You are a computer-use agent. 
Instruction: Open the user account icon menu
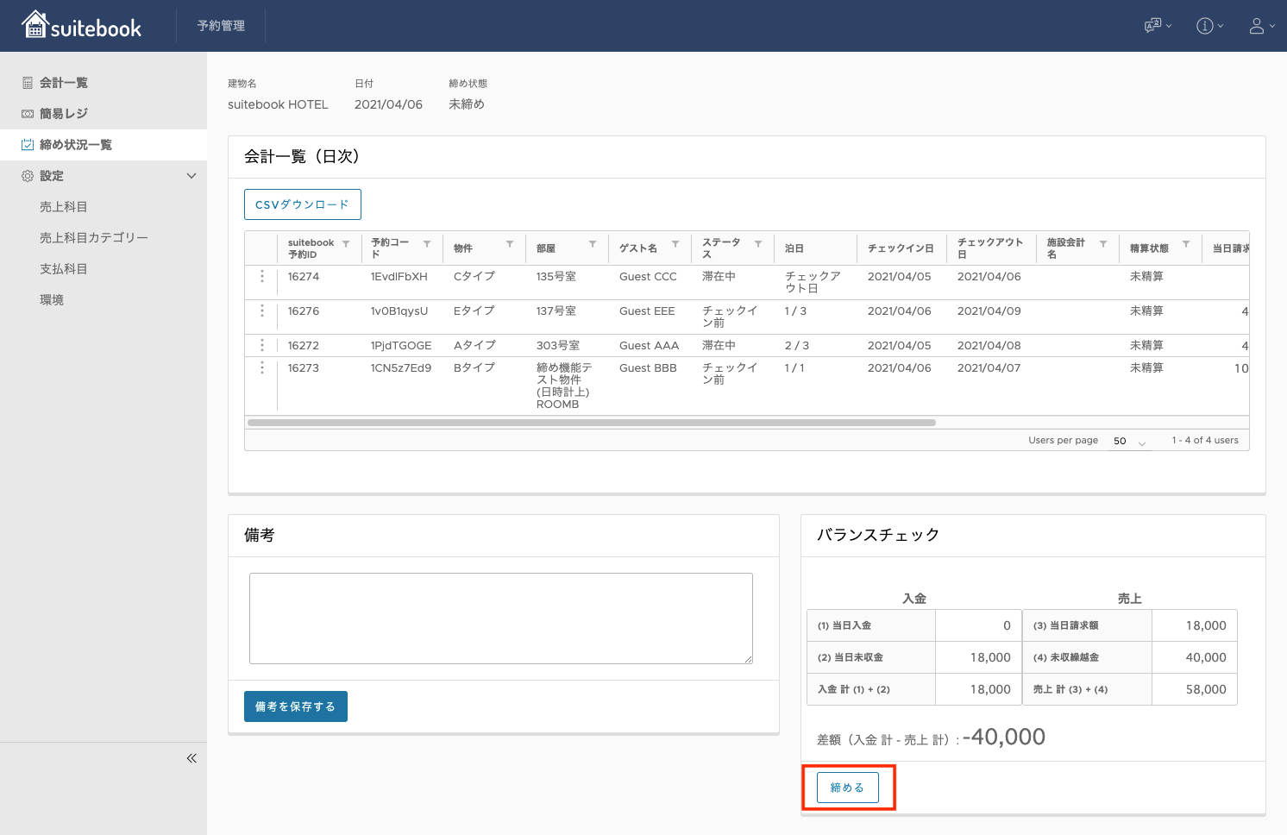point(1262,26)
